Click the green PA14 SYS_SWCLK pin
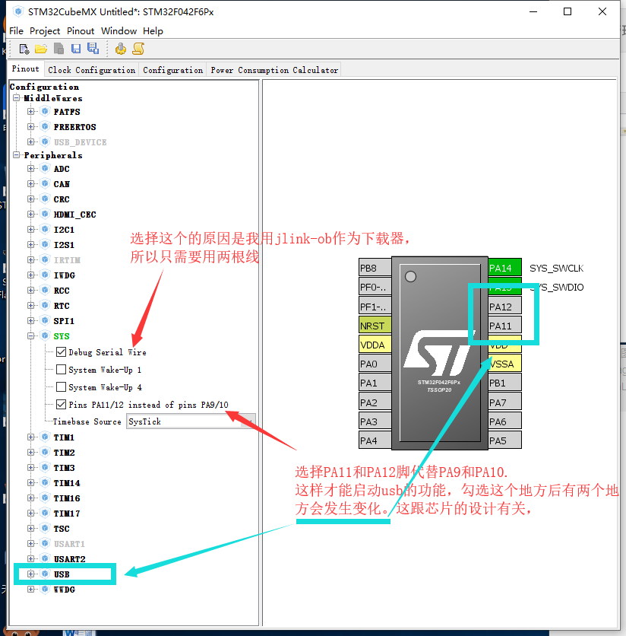This screenshot has height=636, width=626. pyautogui.click(x=504, y=268)
